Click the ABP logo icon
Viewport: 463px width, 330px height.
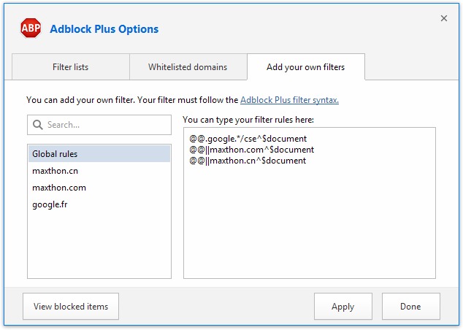click(x=31, y=28)
